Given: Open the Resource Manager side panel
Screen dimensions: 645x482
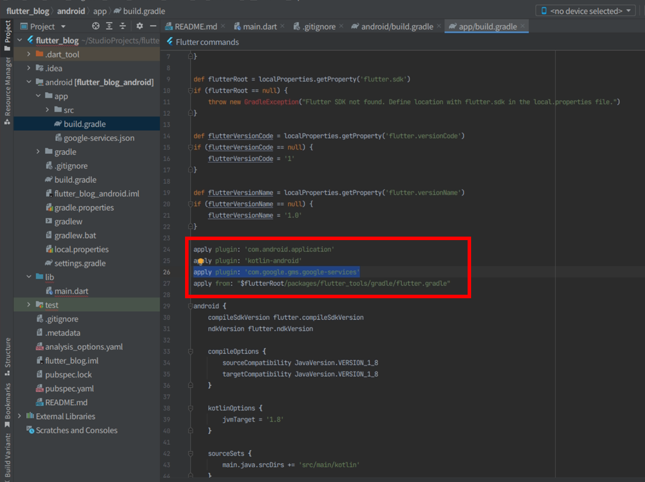Looking at the screenshot, I should click(8, 88).
